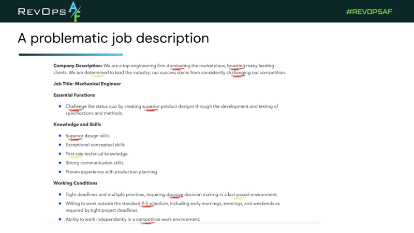Viewport: 414px width, 233px height.
Task: Click the gradient line under the title
Action: coord(70,54)
